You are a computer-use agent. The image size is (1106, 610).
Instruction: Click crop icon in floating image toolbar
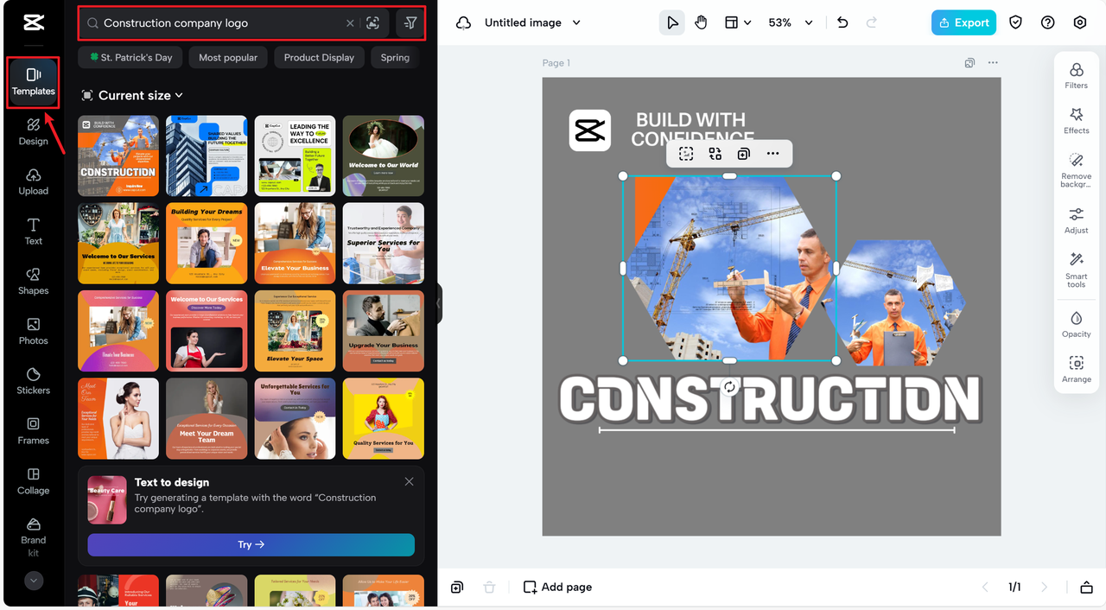686,154
